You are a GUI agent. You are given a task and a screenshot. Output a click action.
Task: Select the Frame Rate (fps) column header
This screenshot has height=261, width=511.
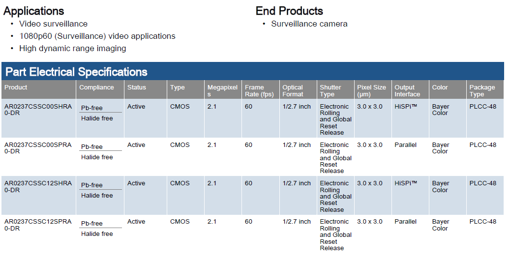(259, 90)
